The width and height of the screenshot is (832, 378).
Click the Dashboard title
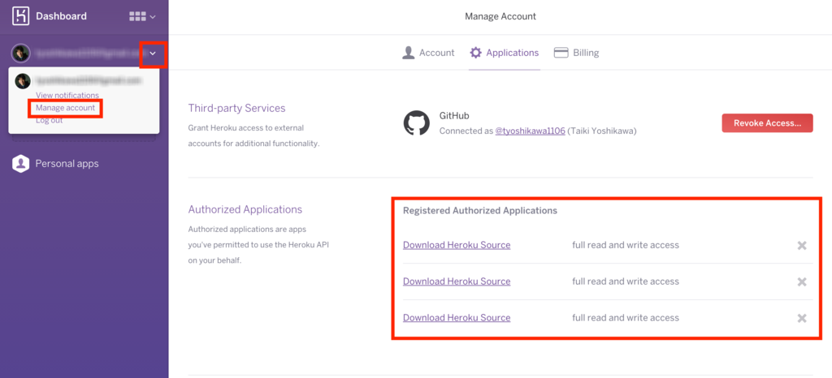pos(61,16)
